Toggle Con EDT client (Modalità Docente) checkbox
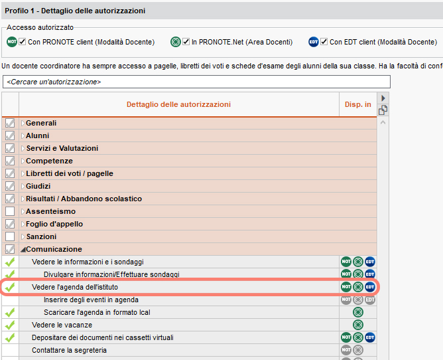Viewport: 443px width, 360px height. pos(324,42)
